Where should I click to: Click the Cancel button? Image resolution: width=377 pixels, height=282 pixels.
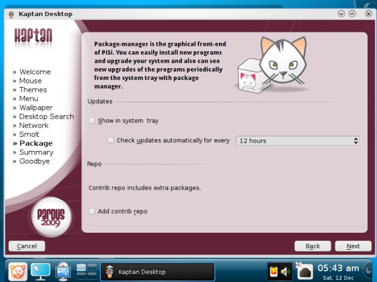pos(27,246)
